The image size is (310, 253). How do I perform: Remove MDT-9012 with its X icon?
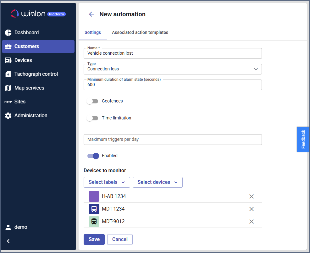[252, 222]
